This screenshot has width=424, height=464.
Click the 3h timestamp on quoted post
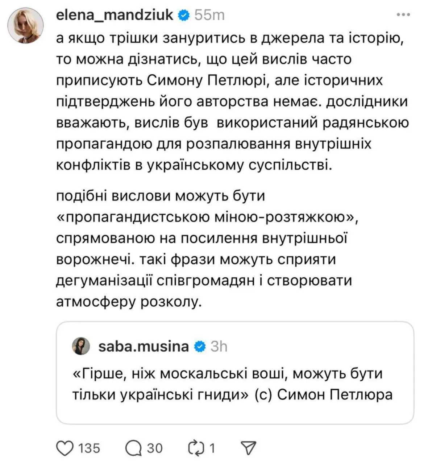[x=219, y=347]
